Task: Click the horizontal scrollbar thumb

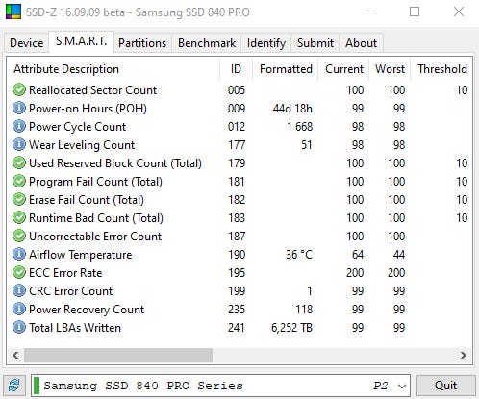Action: pyautogui.click(x=118, y=355)
